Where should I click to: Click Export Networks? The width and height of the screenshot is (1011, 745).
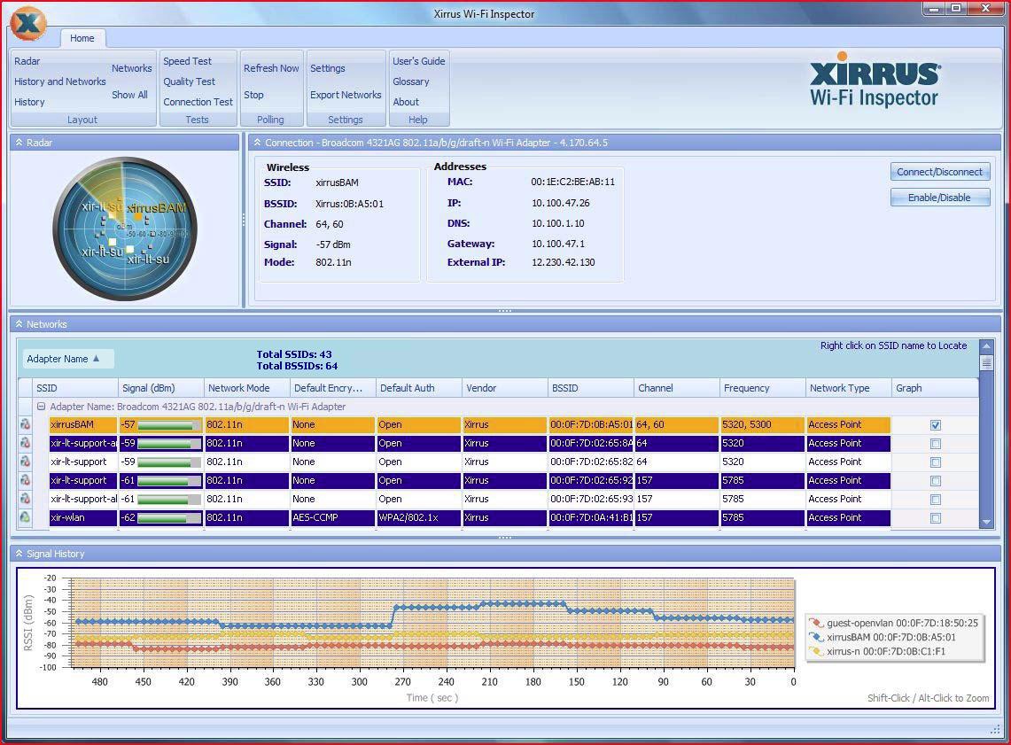346,95
